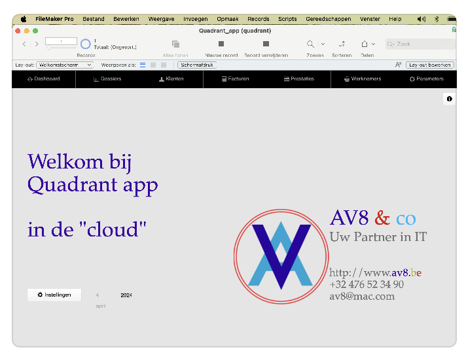466x354 pixels.
Task: Open the Venster menu
Action: tap(370, 19)
